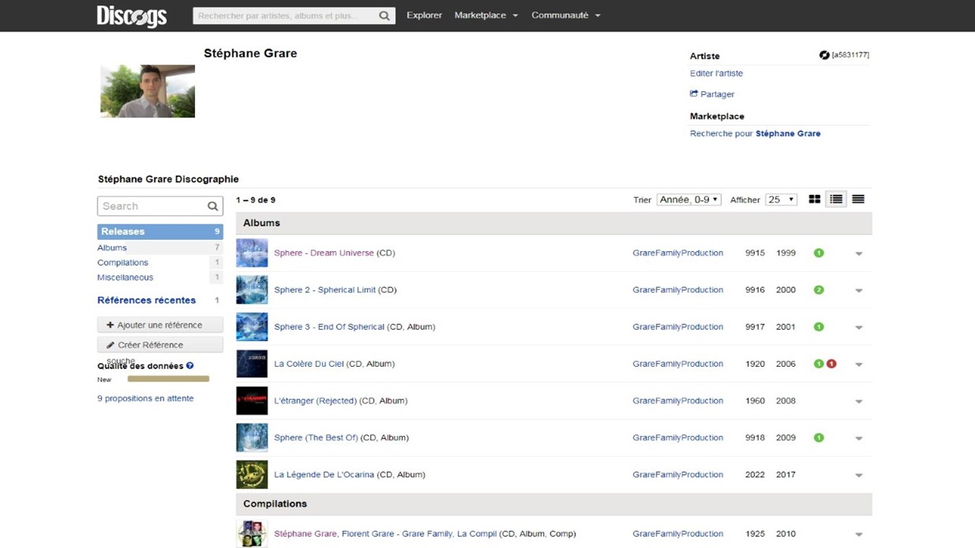
Task: Open Sphere - Dream Universe cover thumbnail
Action: click(252, 253)
